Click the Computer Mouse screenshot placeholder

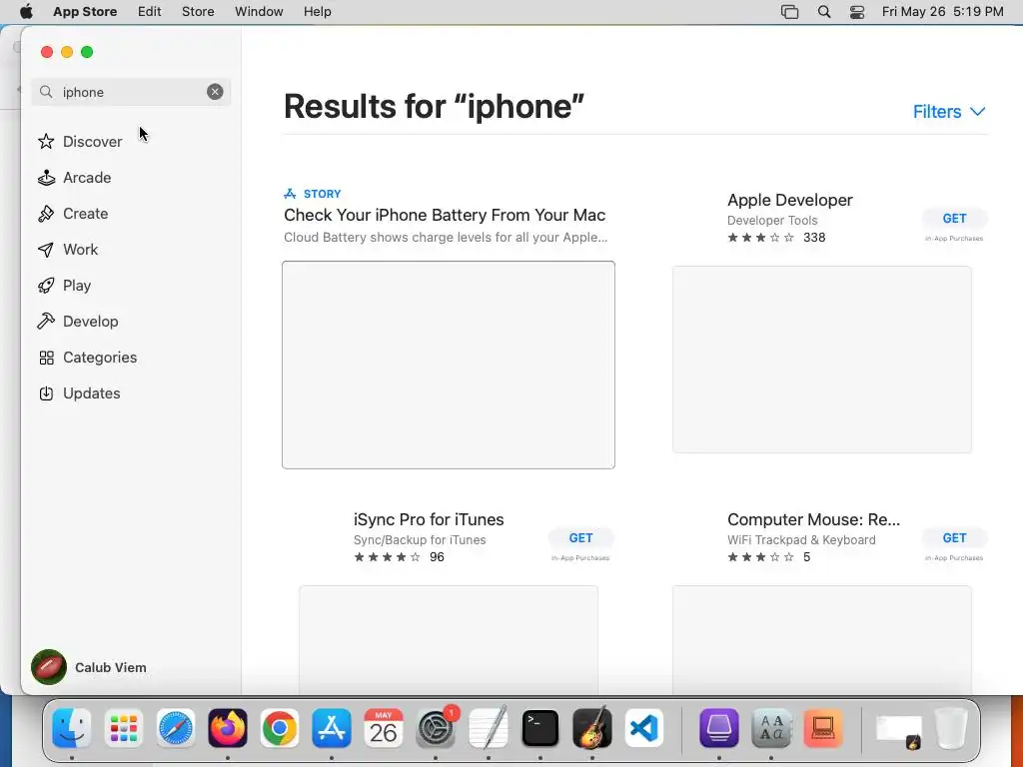pos(822,640)
